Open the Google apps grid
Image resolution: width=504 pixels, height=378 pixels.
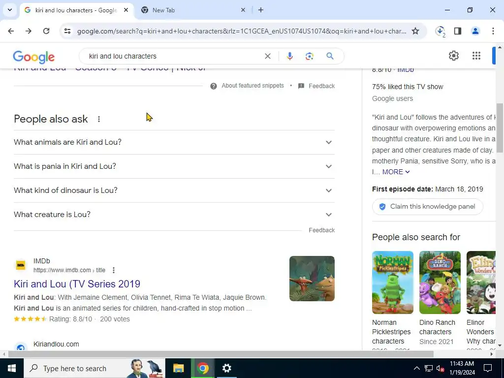pos(476,56)
